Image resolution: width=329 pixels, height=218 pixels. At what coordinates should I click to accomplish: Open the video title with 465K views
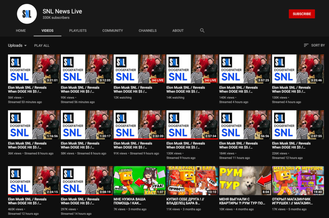point(27,201)
